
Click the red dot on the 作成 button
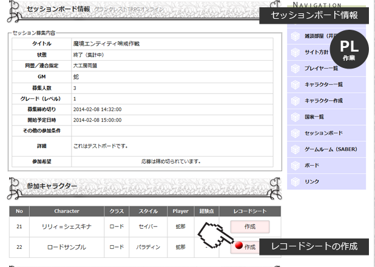pyautogui.click(x=238, y=246)
